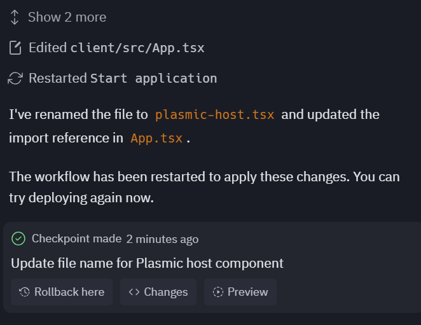Expand the Show 2 more items
This screenshot has width=421, height=325.
67,17
